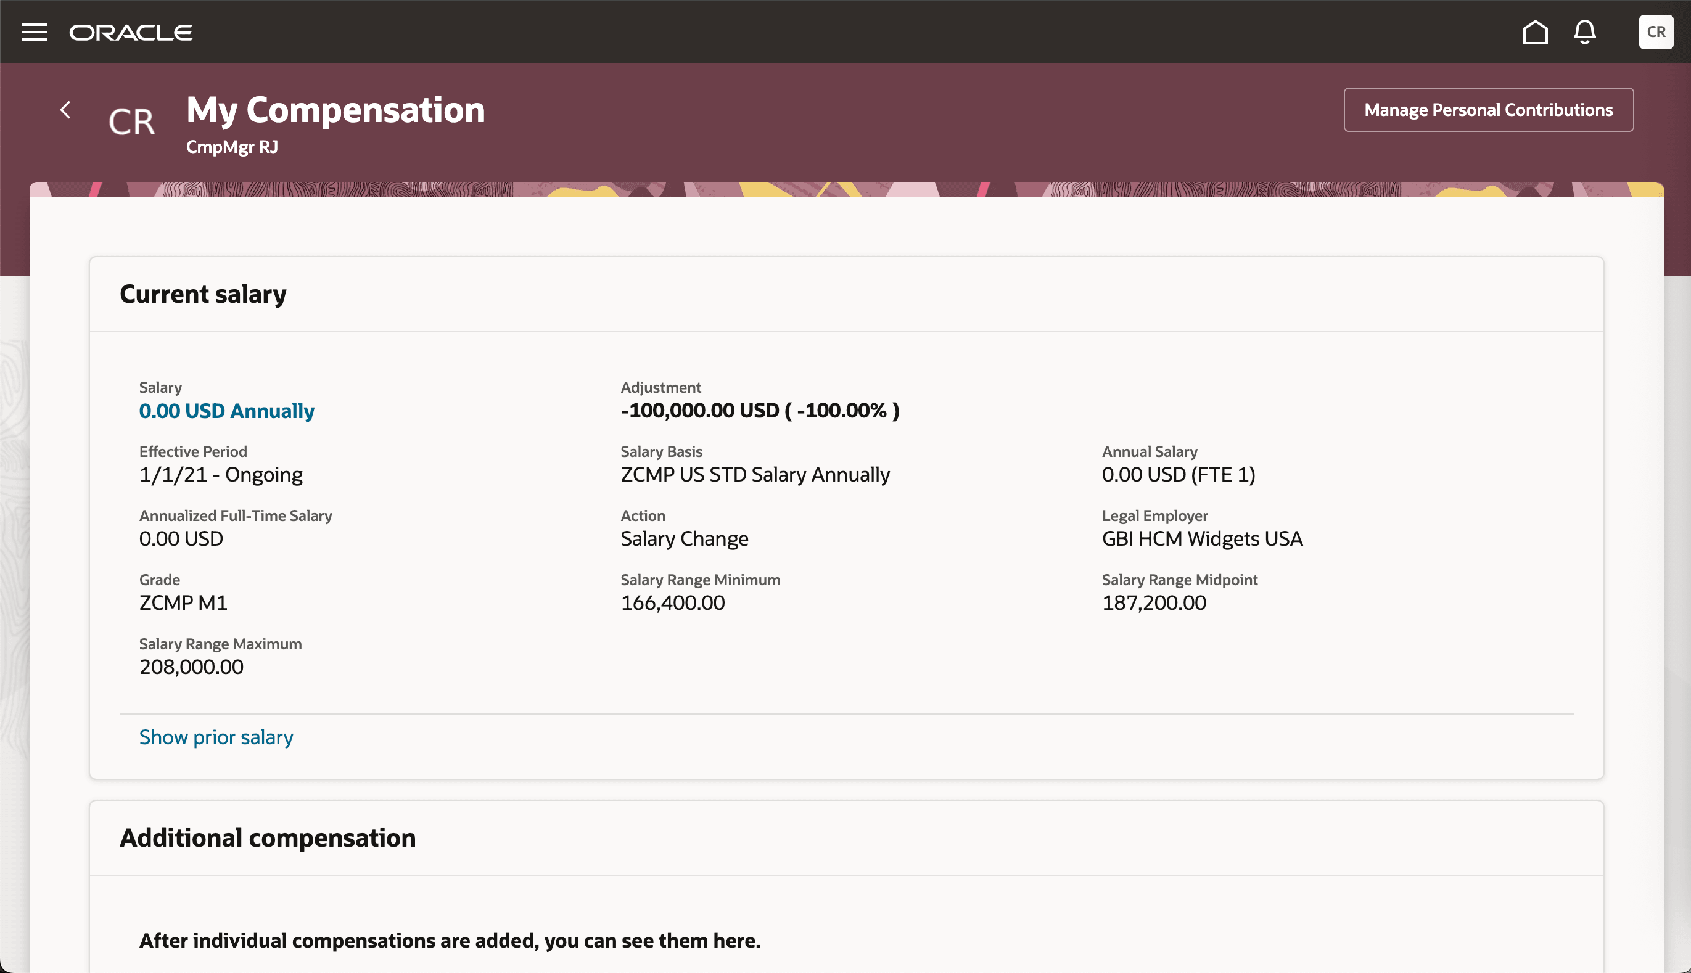This screenshot has width=1691, height=973.
Task: Open the navigation hamburger menu
Action: click(x=34, y=32)
